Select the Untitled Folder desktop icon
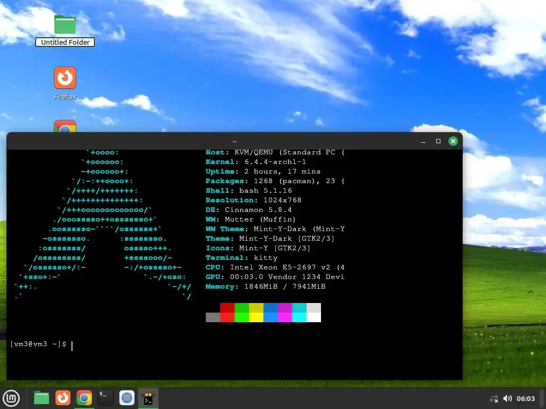Image resolution: width=546 pixels, height=409 pixels. tap(65, 24)
